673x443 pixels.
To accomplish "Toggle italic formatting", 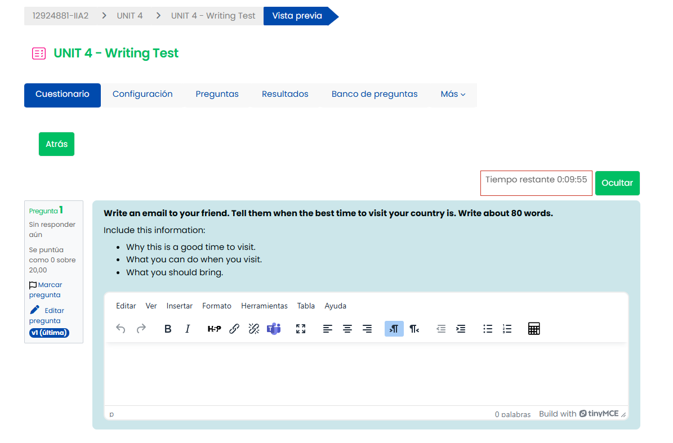I will pos(188,329).
